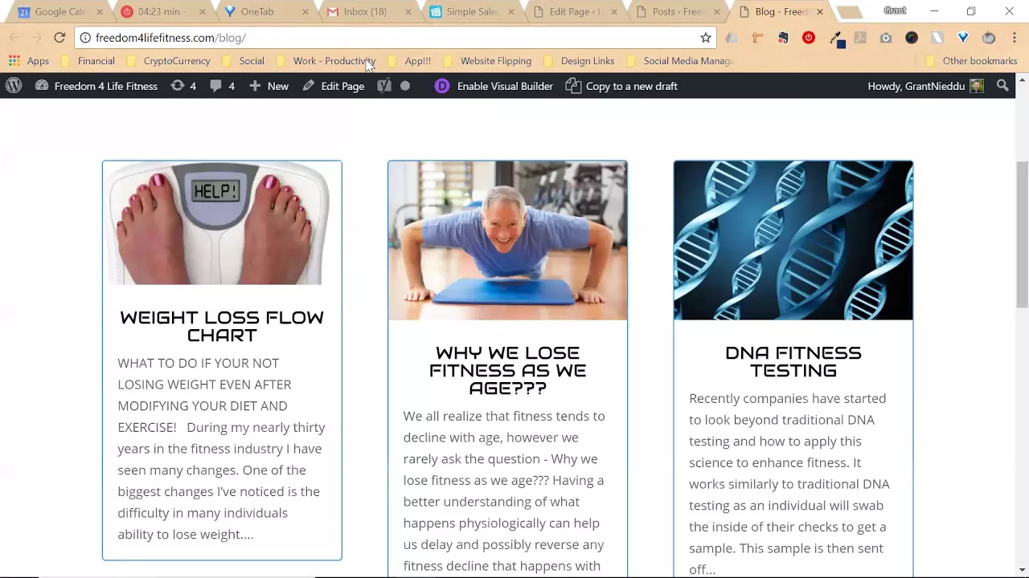Click the blue DNA helix thumbnail
Viewport: 1029px width, 578px height.
(793, 241)
